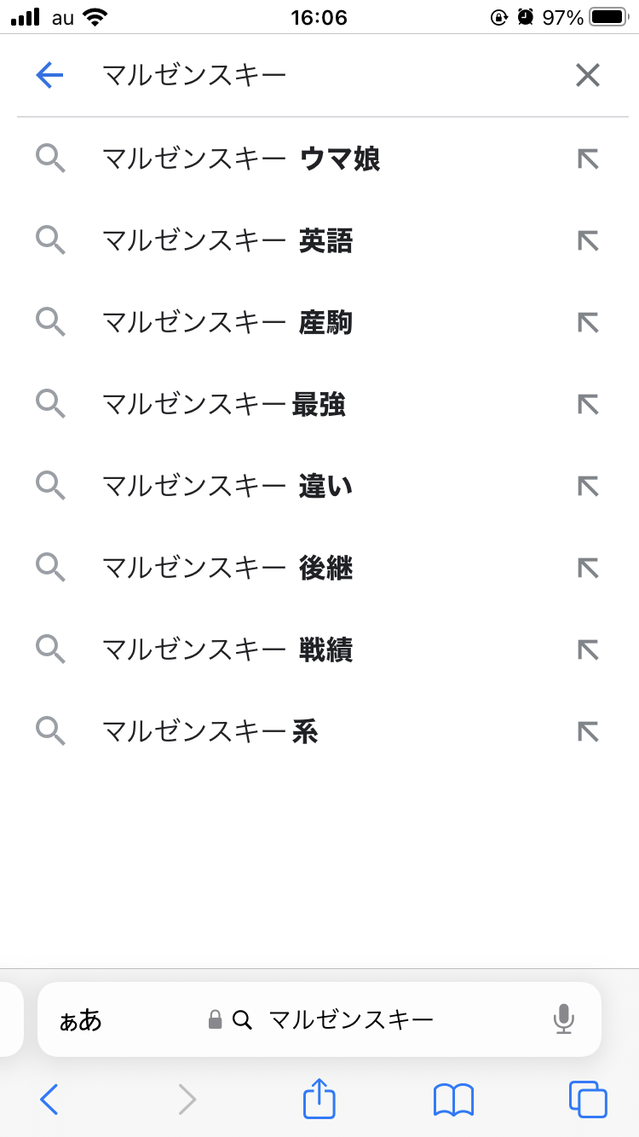Tap the microphone icon in address bar
The image size is (639, 1137).
tap(563, 1019)
